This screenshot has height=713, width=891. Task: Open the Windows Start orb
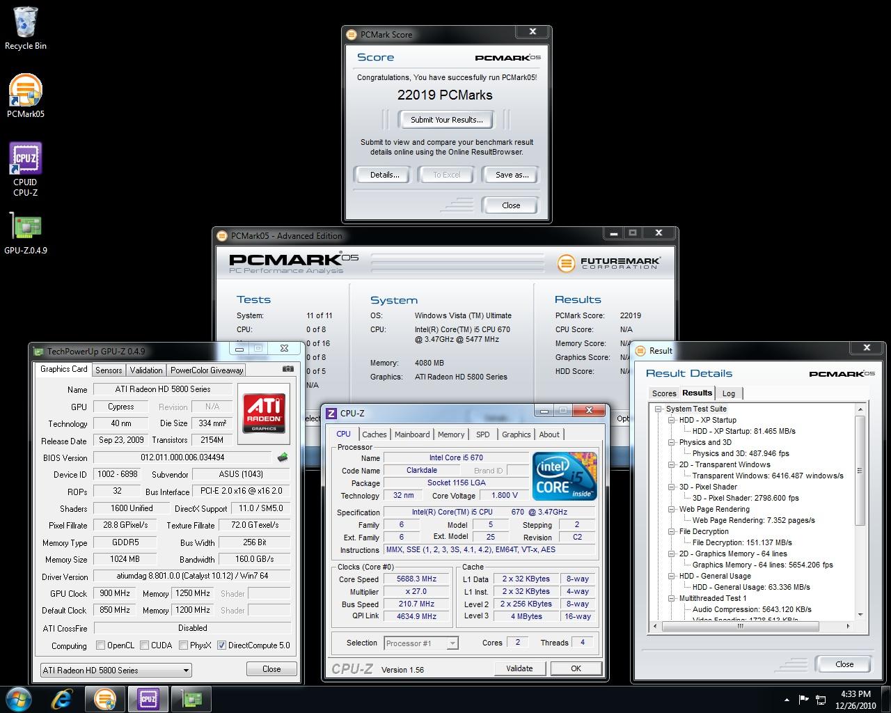pos(19,698)
